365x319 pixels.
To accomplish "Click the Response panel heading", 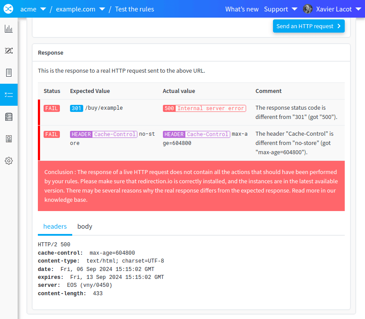I will (x=51, y=53).
